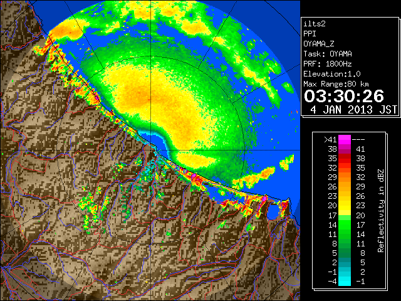401x301 pixels.
Task: Pick the cyan -4 dBZ color swatch
Action: (345, 282)
